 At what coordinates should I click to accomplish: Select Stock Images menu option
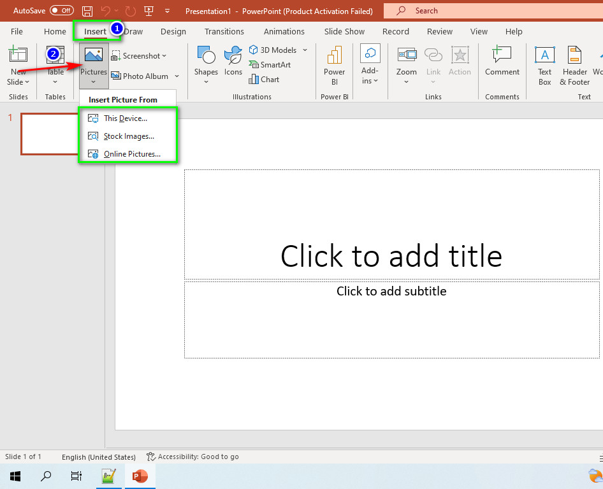click(127, 136)
